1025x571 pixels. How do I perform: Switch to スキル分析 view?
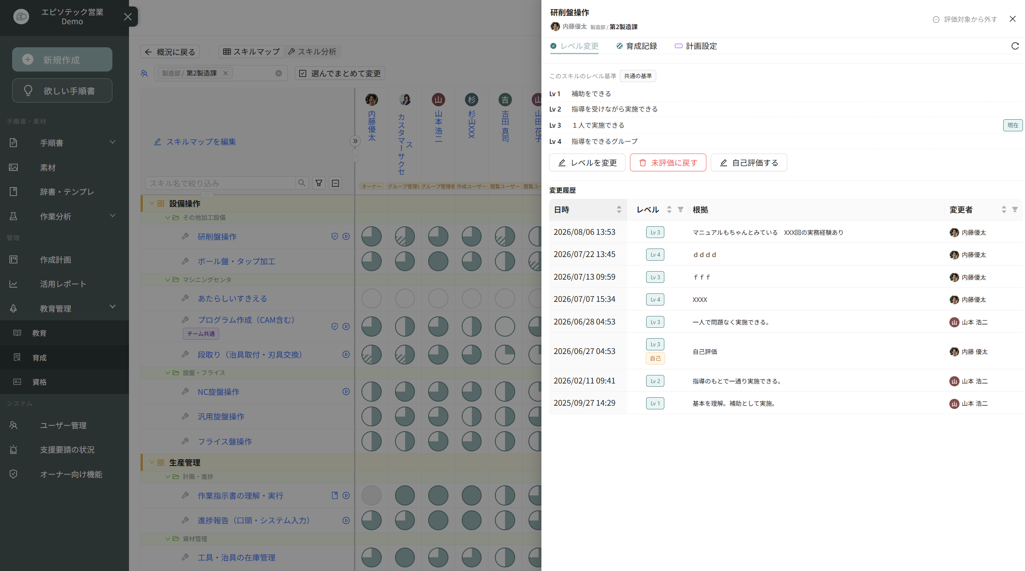coord(313,51)
